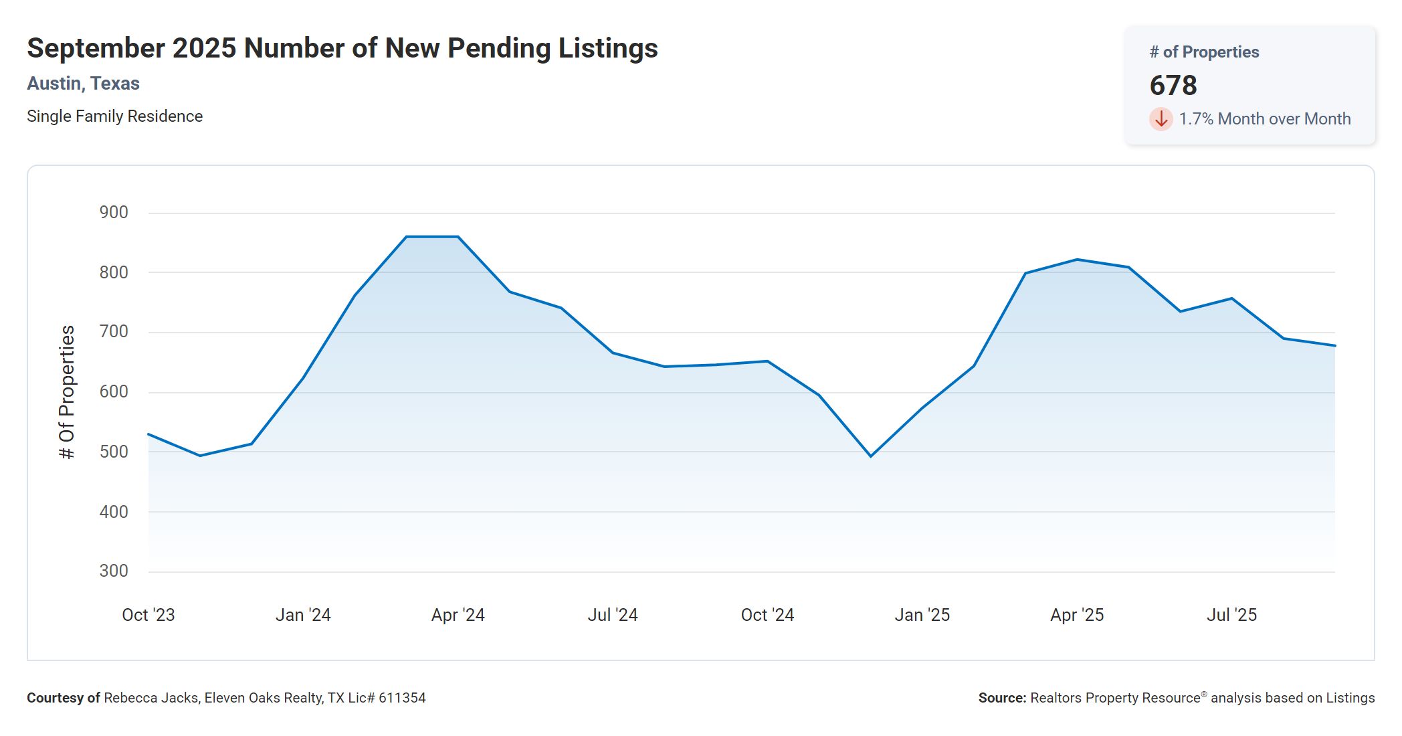Click the 300 y-axis tick label

(x=114, y=571)
